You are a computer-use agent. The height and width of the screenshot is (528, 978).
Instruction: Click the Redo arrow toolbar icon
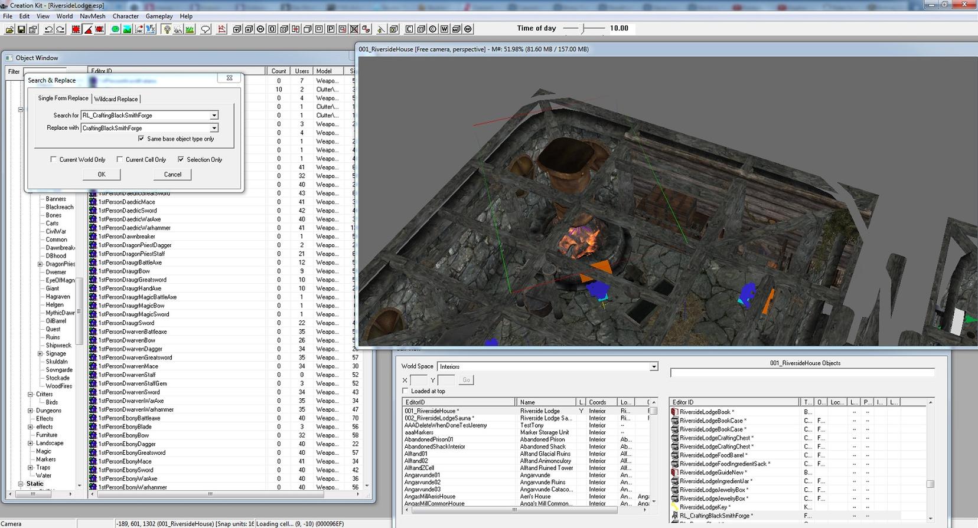click(60, 29)
